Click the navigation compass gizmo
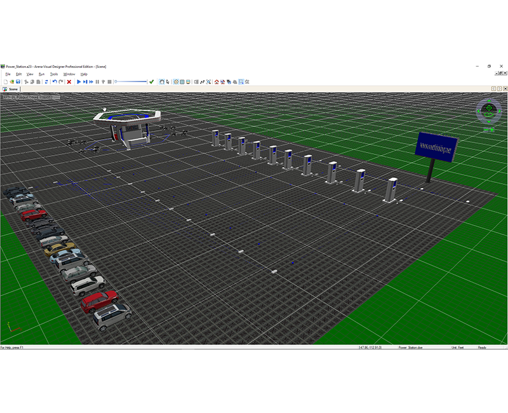 coord(488,110)
